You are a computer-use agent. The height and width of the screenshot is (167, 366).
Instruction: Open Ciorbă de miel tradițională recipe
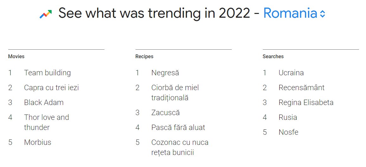(175, 93)
